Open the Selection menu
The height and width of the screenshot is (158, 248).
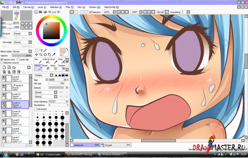(56, 7)
